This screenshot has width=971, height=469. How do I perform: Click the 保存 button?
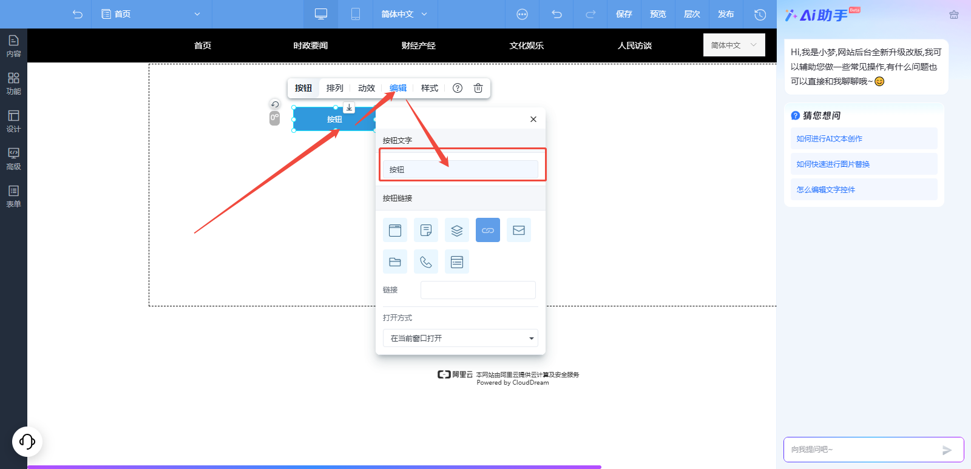coord(624,14)
